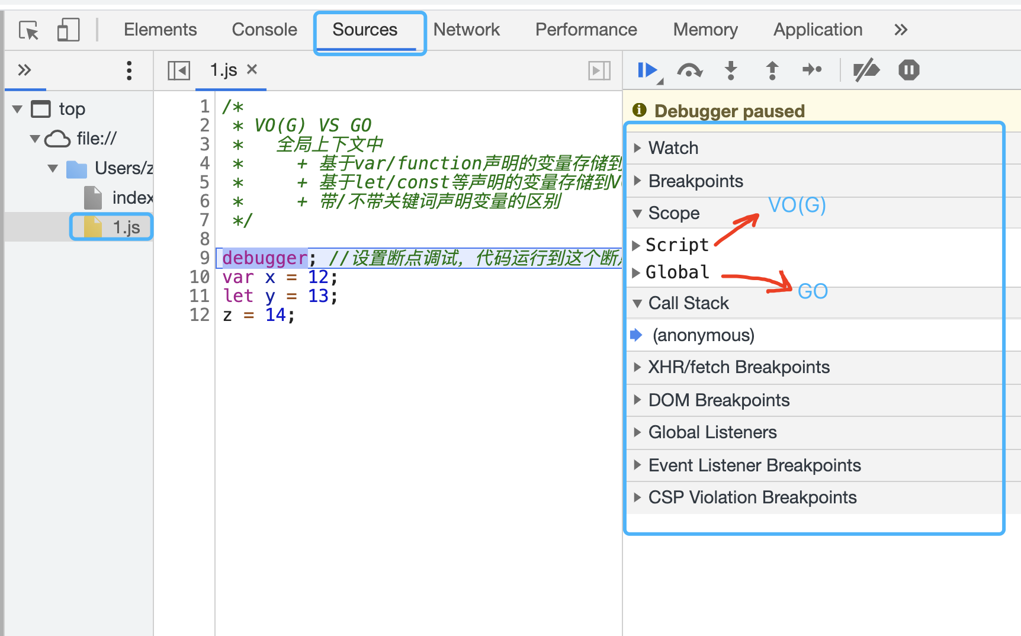Click the Step button
Screen dimensions: 1021x636
[813, 70]
